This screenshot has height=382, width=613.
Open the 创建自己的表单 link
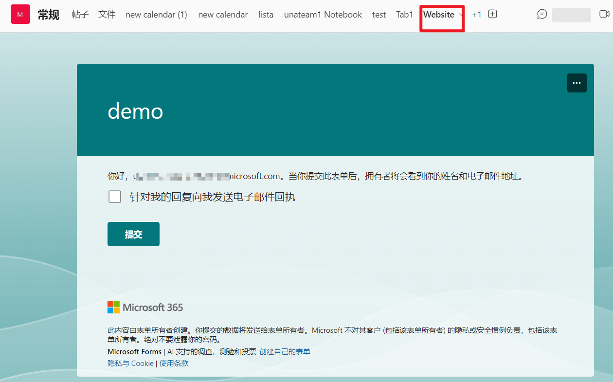(x=285, y=352)
